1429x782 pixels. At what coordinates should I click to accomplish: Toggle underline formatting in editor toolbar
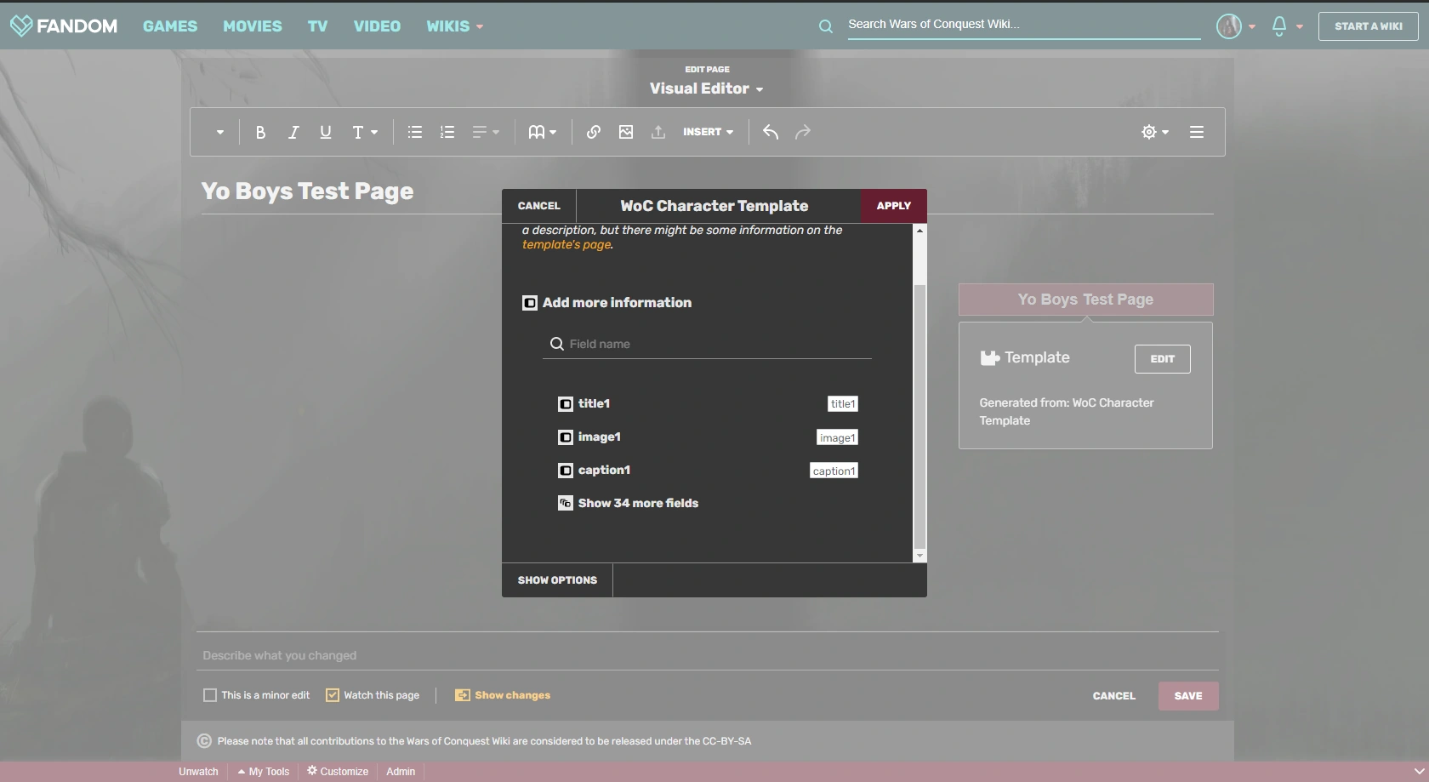[326, 132]
